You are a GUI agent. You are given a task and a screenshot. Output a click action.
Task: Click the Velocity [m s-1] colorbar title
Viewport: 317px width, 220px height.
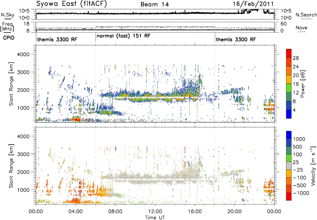[313, 166]
